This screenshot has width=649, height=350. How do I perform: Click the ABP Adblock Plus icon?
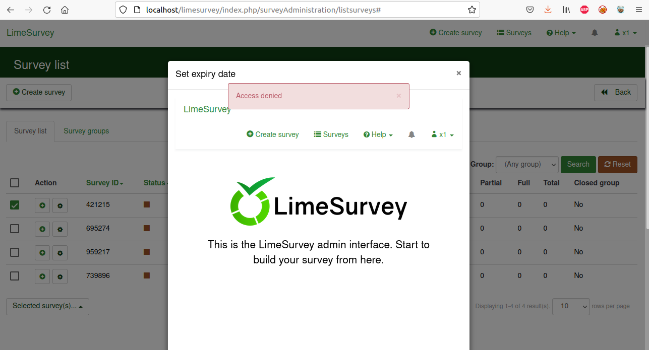[x=584, y=10]
